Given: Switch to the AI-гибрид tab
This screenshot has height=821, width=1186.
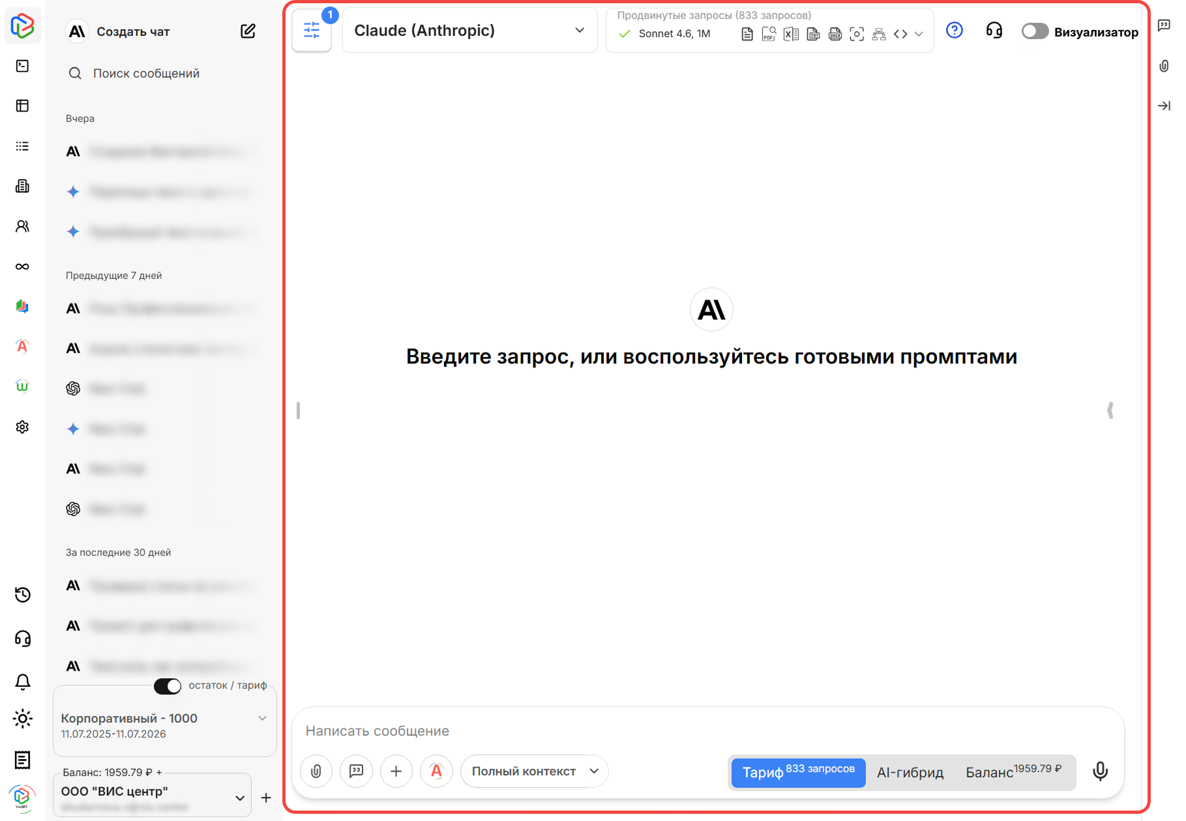Looking at the screenshot, I should point(910,773).
